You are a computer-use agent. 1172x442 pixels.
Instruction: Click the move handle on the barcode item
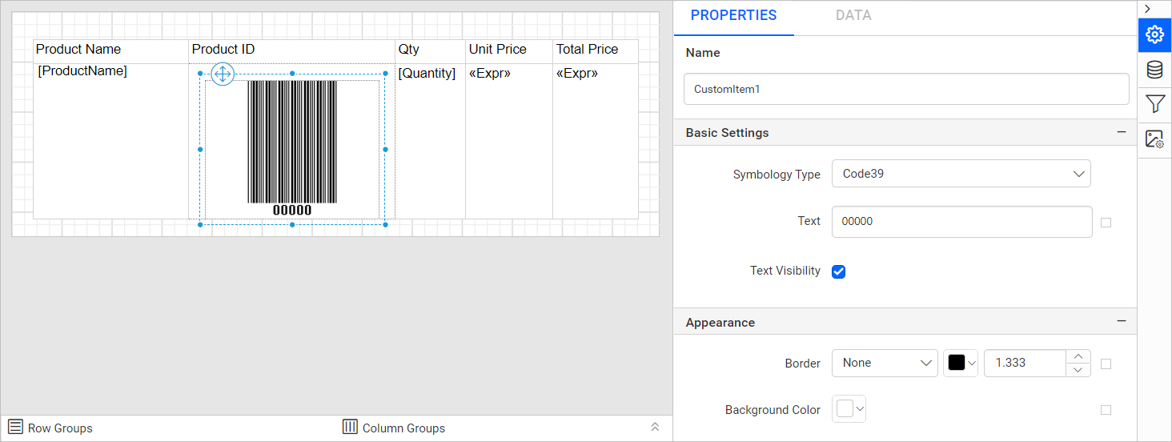223,74
